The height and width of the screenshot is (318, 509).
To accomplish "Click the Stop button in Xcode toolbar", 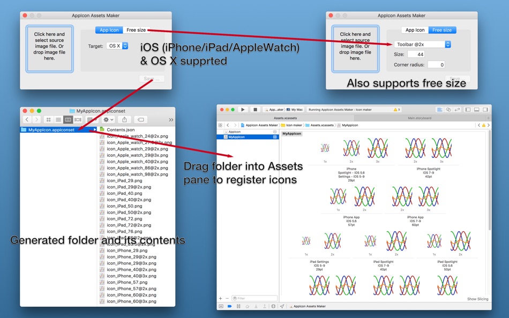I will 255,110.
